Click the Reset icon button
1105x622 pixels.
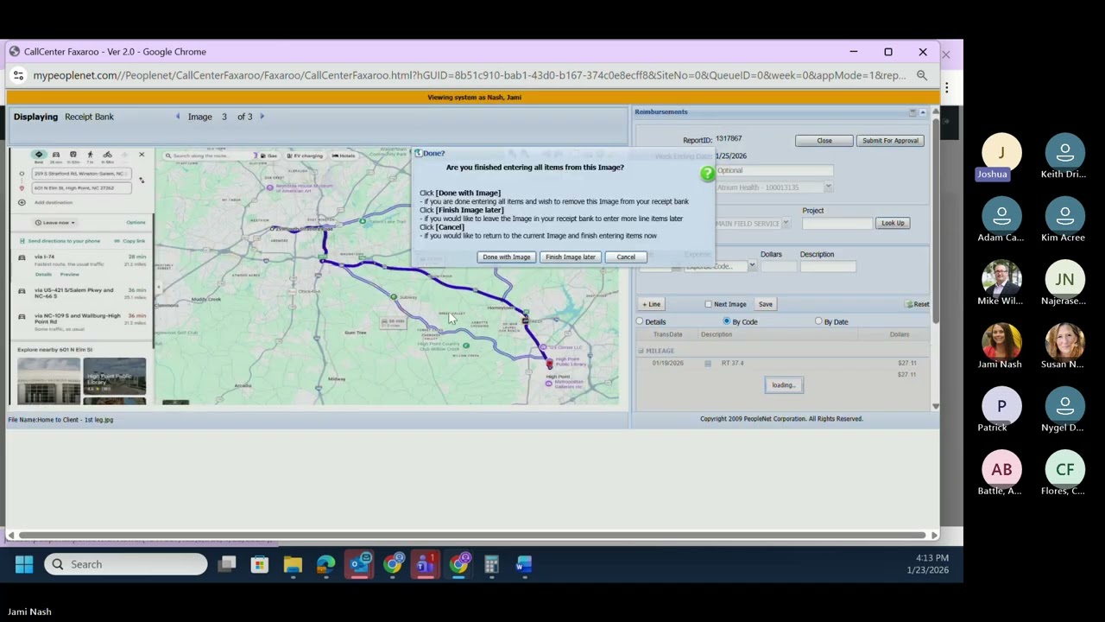click(917, 304)
